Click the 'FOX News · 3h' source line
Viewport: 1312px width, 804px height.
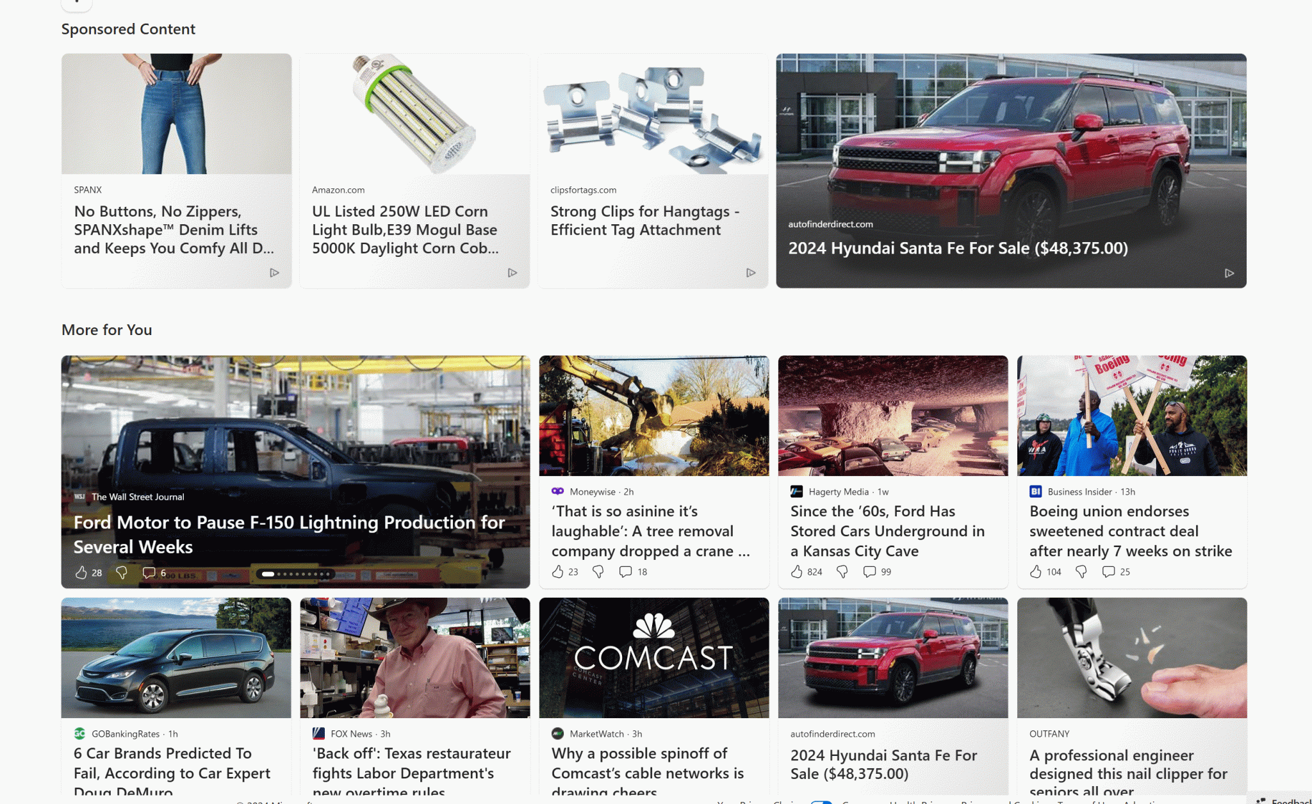(360, 734)
